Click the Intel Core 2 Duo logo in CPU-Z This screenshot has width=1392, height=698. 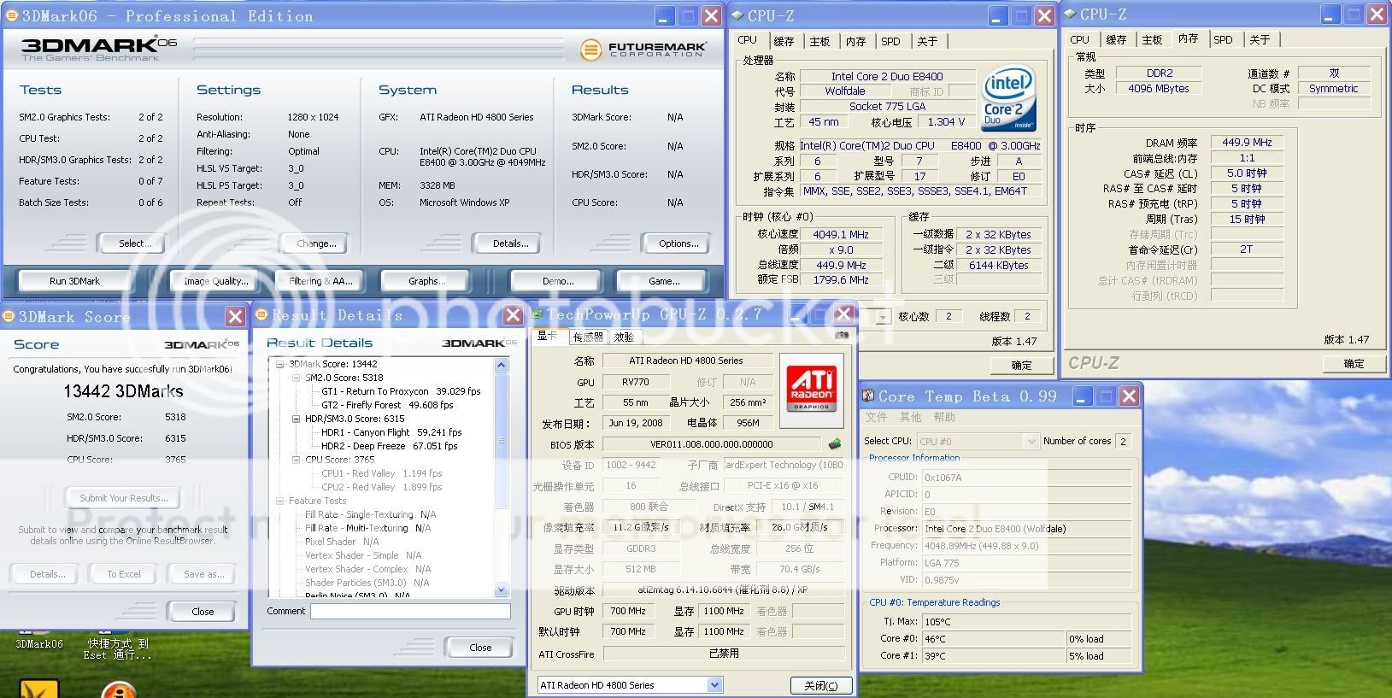[1009, 97]
